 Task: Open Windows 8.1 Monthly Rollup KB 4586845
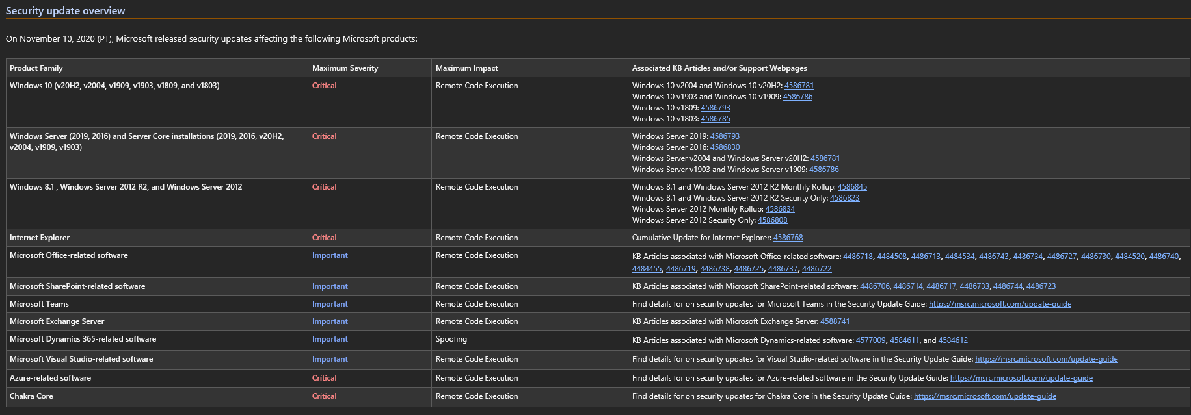(852, 187)
